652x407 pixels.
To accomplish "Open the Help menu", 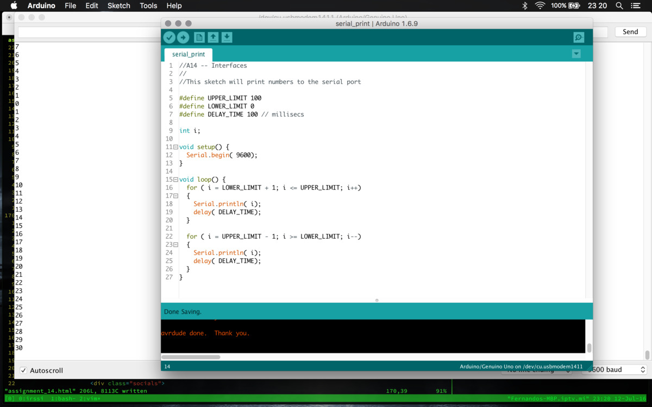I will (174, 5).
